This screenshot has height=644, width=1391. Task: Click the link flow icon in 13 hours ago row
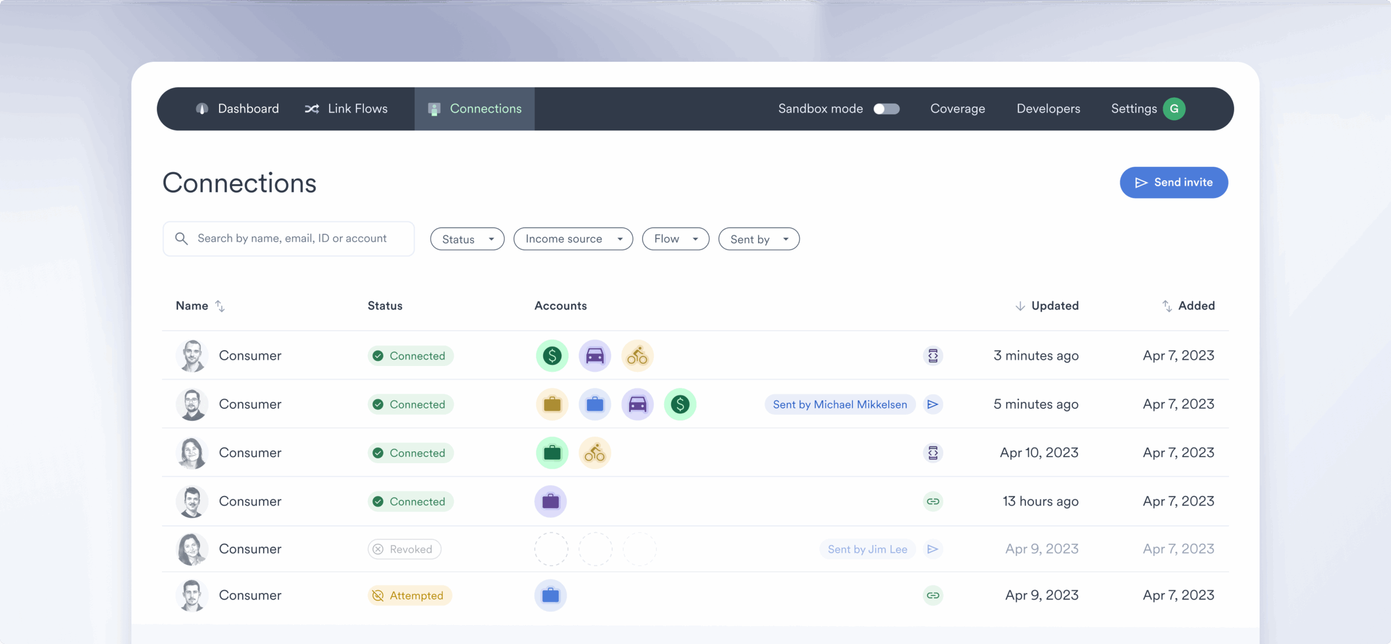click(933, 501)
